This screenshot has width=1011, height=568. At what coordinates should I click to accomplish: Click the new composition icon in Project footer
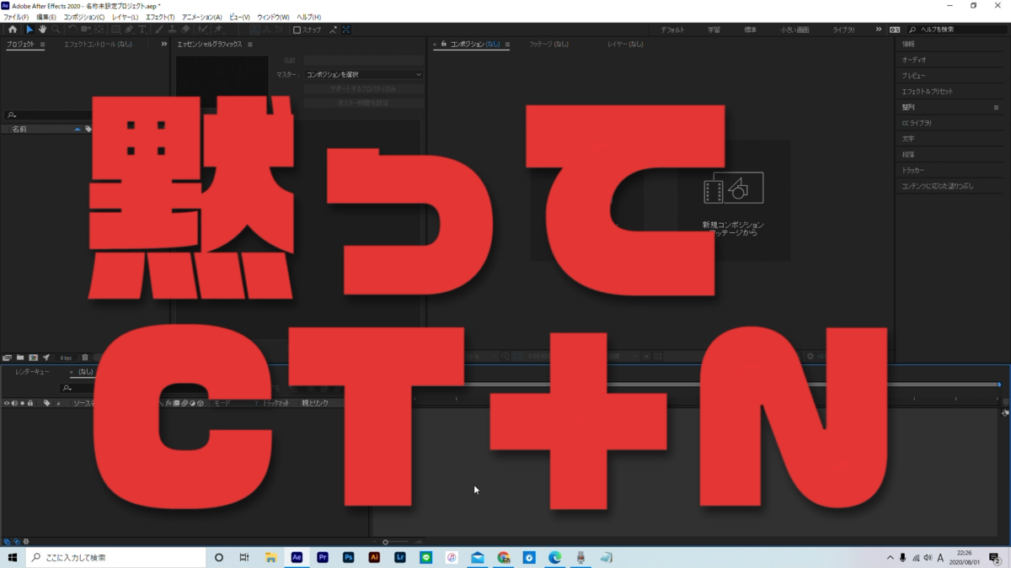coord(34,358)
